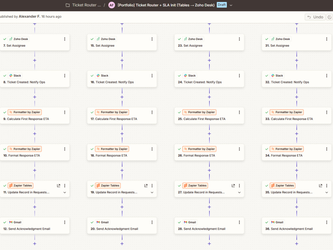This screenshot has width=333, height=250.
Task: Expand step 27 Update Record chevron
Action: [239, 192]
